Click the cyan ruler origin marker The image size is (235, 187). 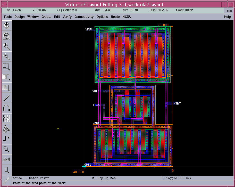pos(84,167)
